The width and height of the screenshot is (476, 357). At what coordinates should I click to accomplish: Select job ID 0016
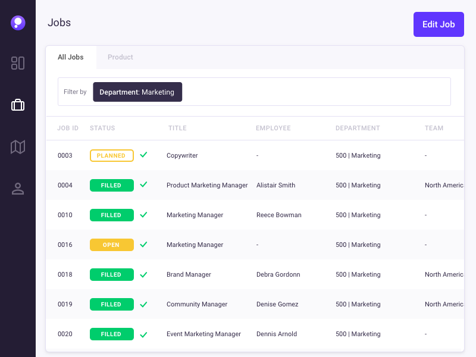tap(65, 245)
